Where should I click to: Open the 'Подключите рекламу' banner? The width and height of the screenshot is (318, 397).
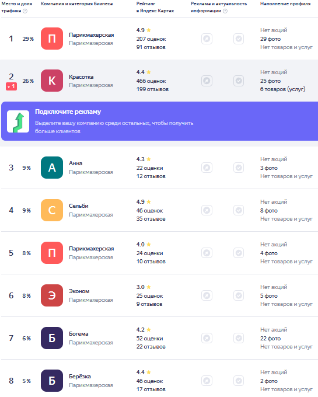coord(159,121)
